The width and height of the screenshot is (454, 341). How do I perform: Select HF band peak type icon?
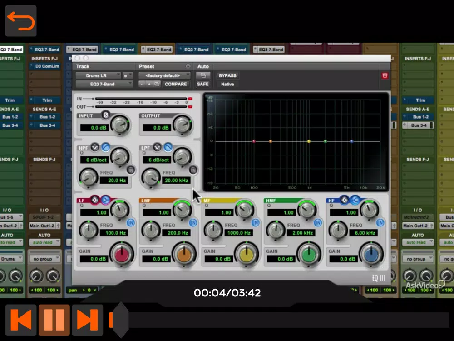pos(344,200)
